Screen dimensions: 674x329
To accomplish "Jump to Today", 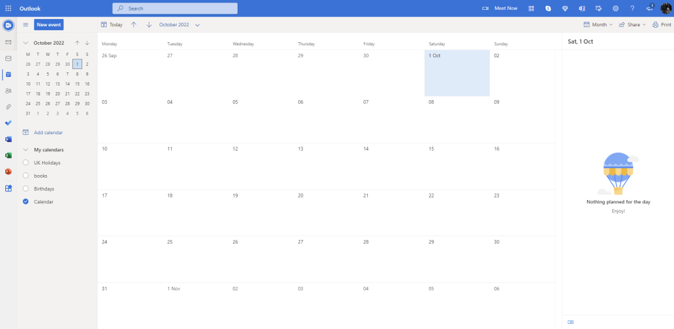I will pyautogui.click(x=112, y=25).
